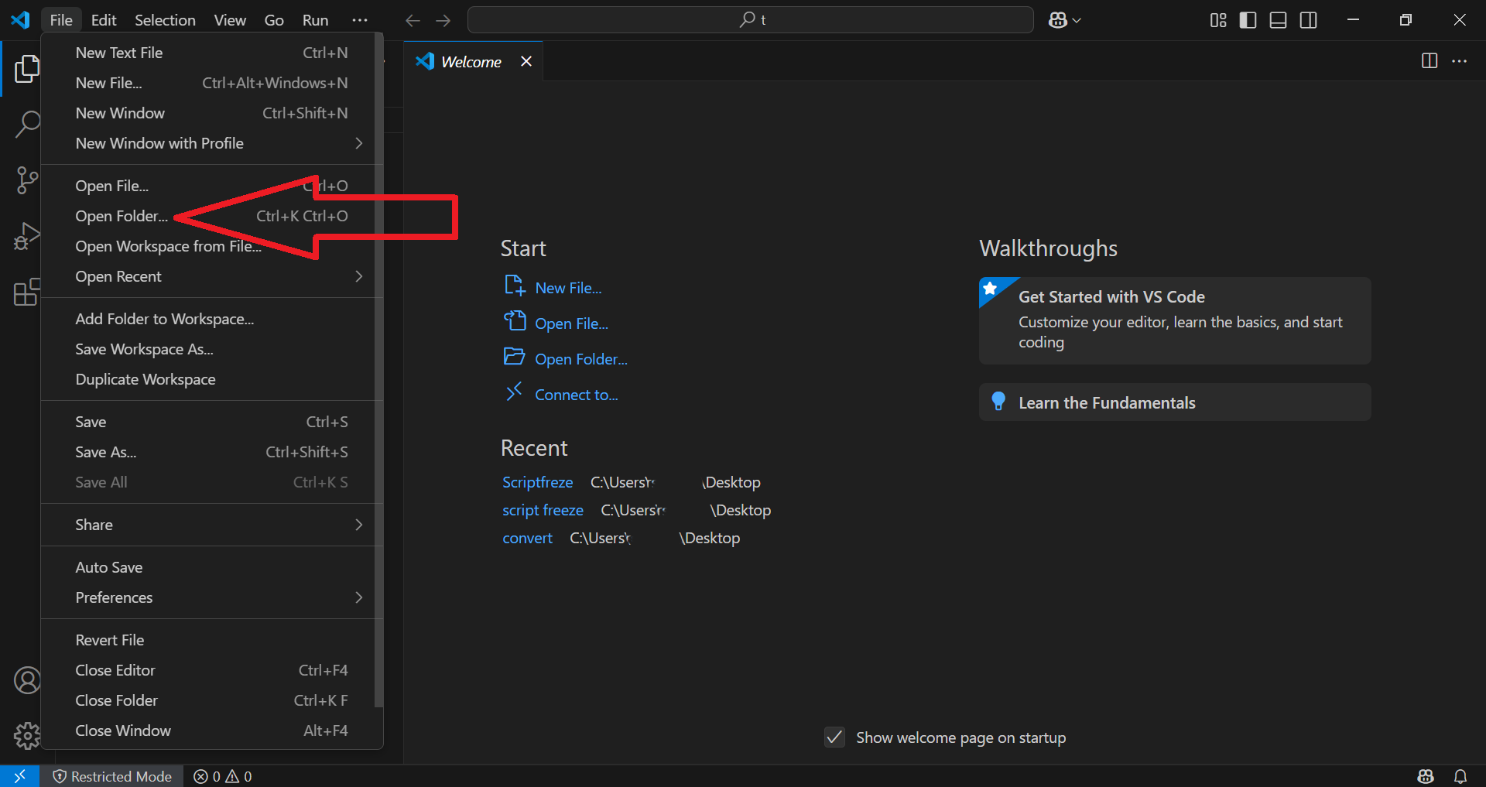Open recent convert folder

click(x=527, y=538)
